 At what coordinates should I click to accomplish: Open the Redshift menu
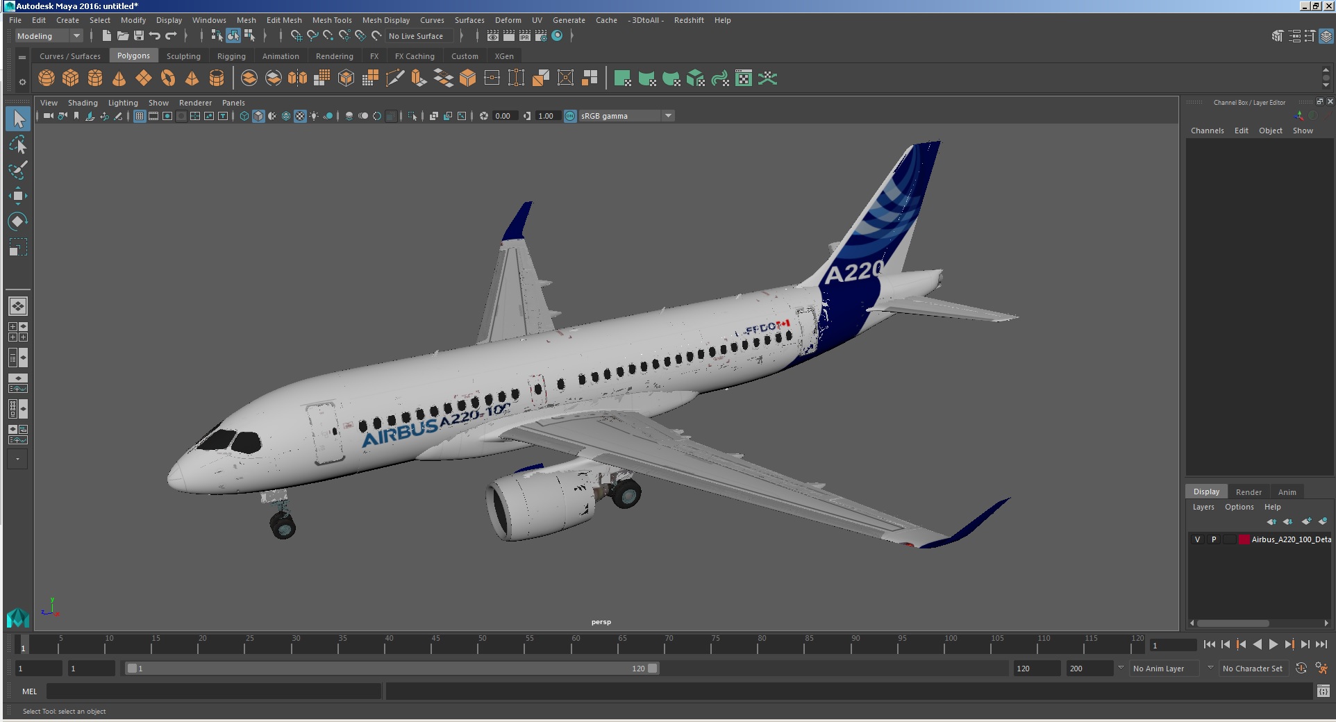[689, 20]
